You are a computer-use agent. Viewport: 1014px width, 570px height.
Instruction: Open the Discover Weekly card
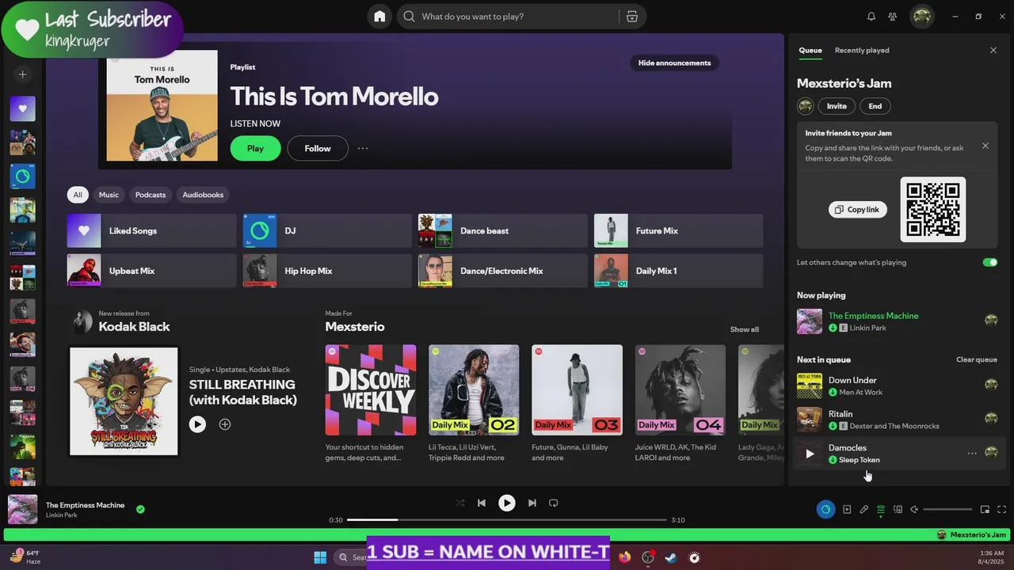click(x=371, y=404)
